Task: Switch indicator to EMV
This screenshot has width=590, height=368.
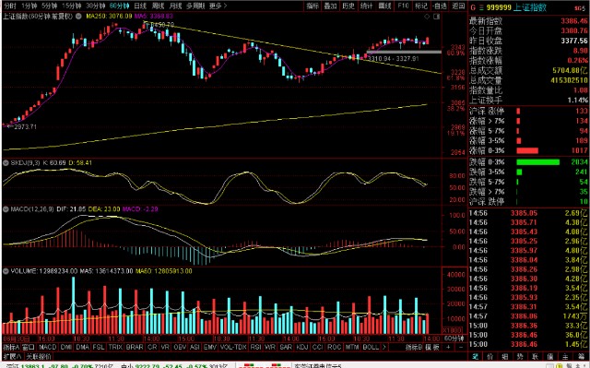Action: [x=209, y=347]
